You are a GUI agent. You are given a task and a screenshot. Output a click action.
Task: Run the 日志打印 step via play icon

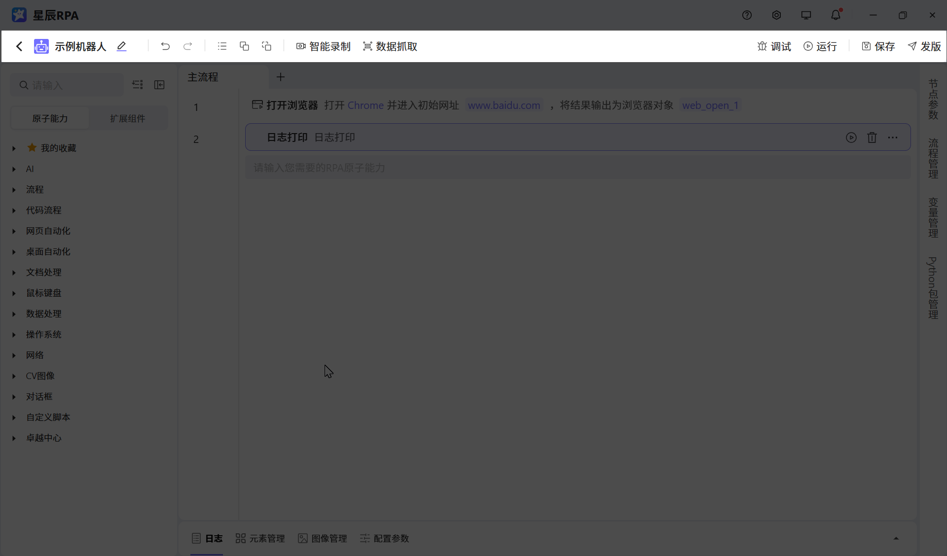click(x=851, y=138)
